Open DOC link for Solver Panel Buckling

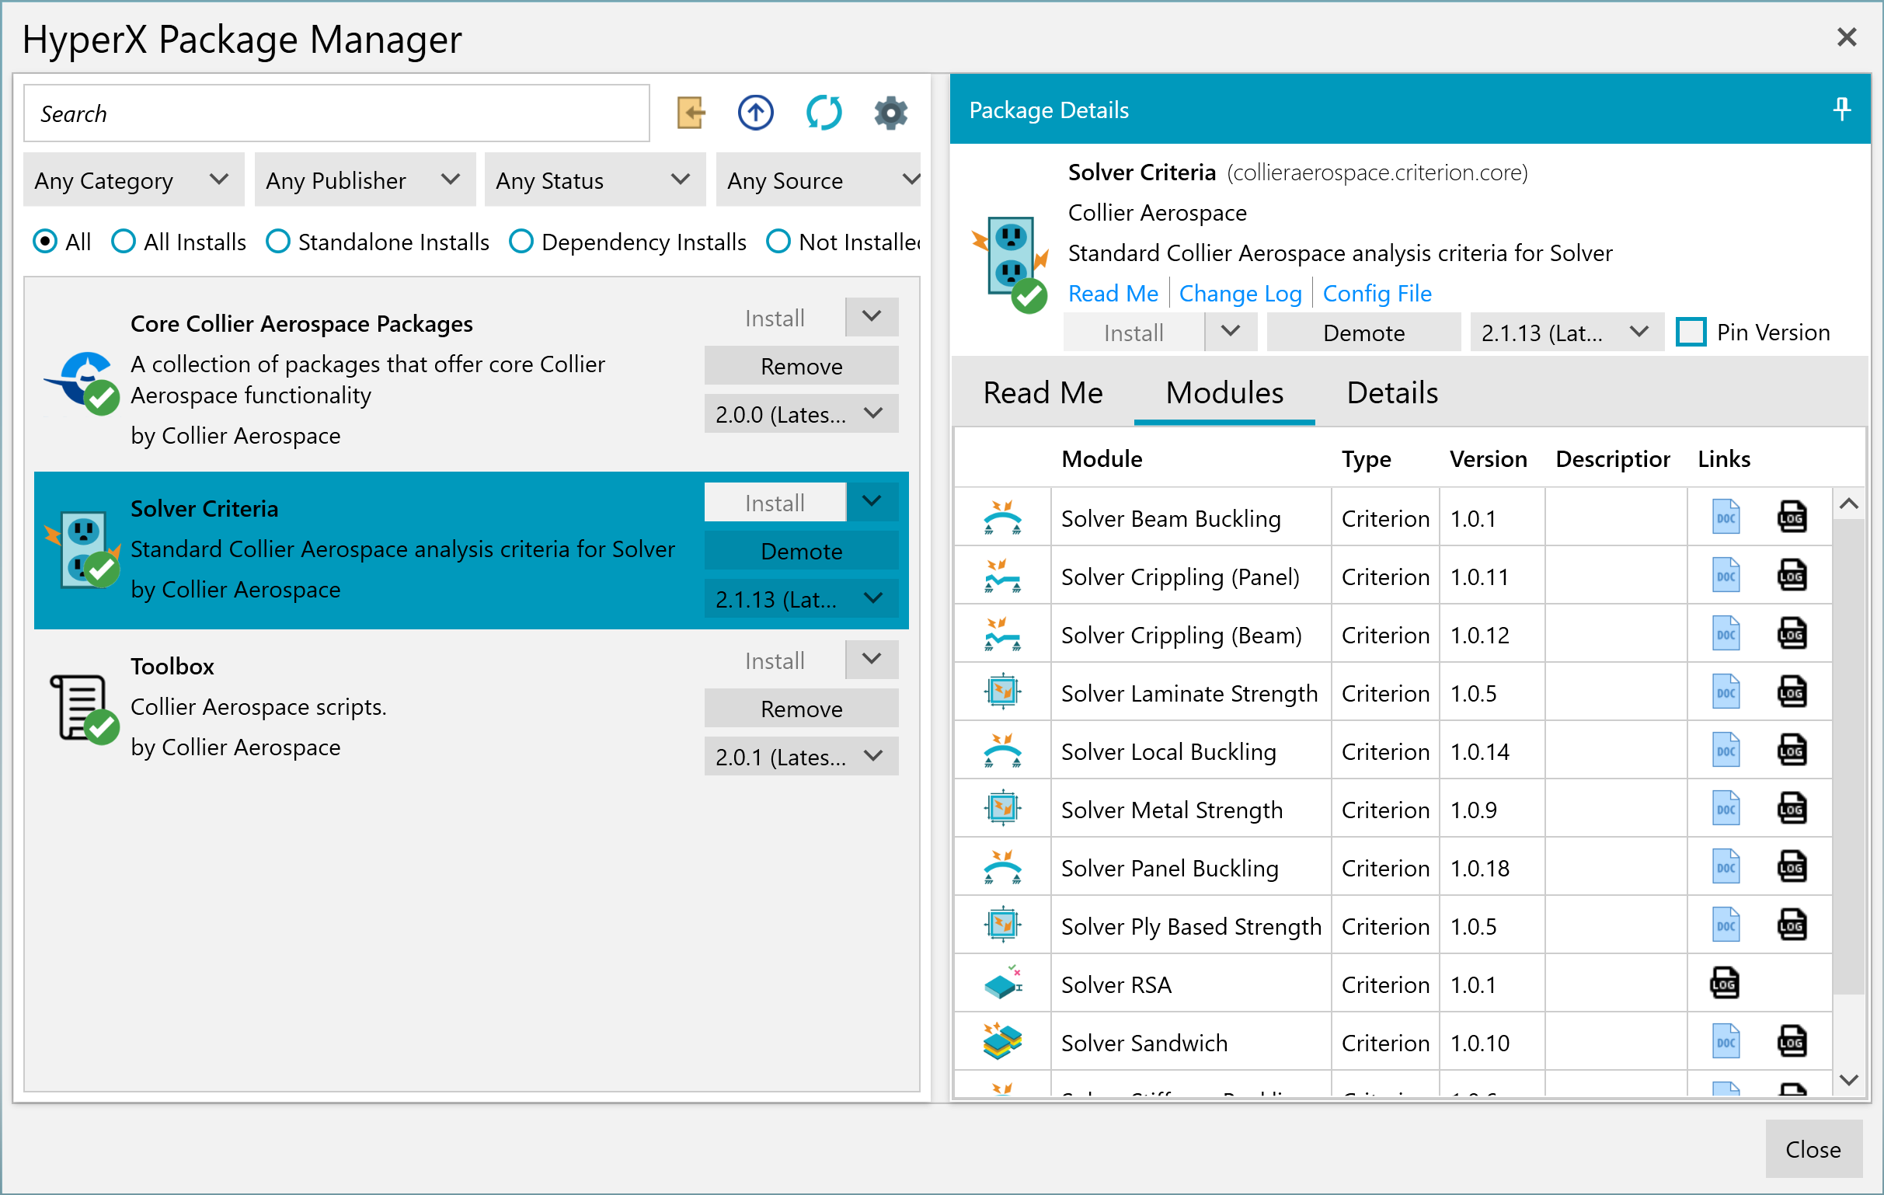click(1726, 866)
